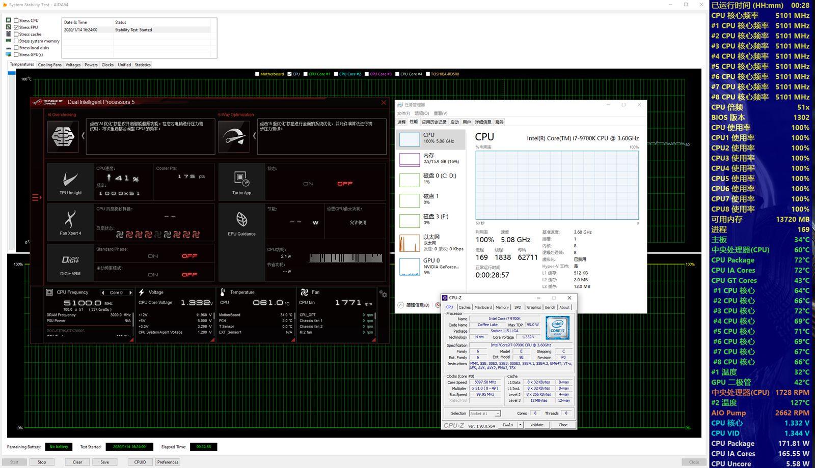Select the 内存 memory item in Task Manager
This screenshot has height=468, width=815.
[x=430, y=159]
